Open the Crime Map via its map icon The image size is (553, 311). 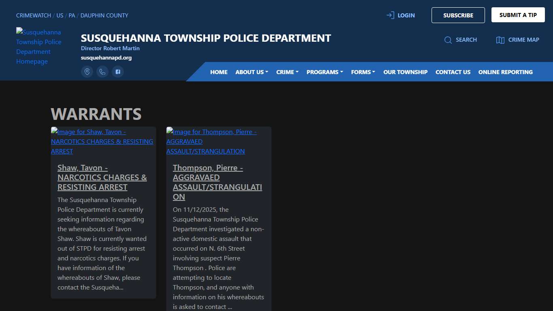[500, 40]
